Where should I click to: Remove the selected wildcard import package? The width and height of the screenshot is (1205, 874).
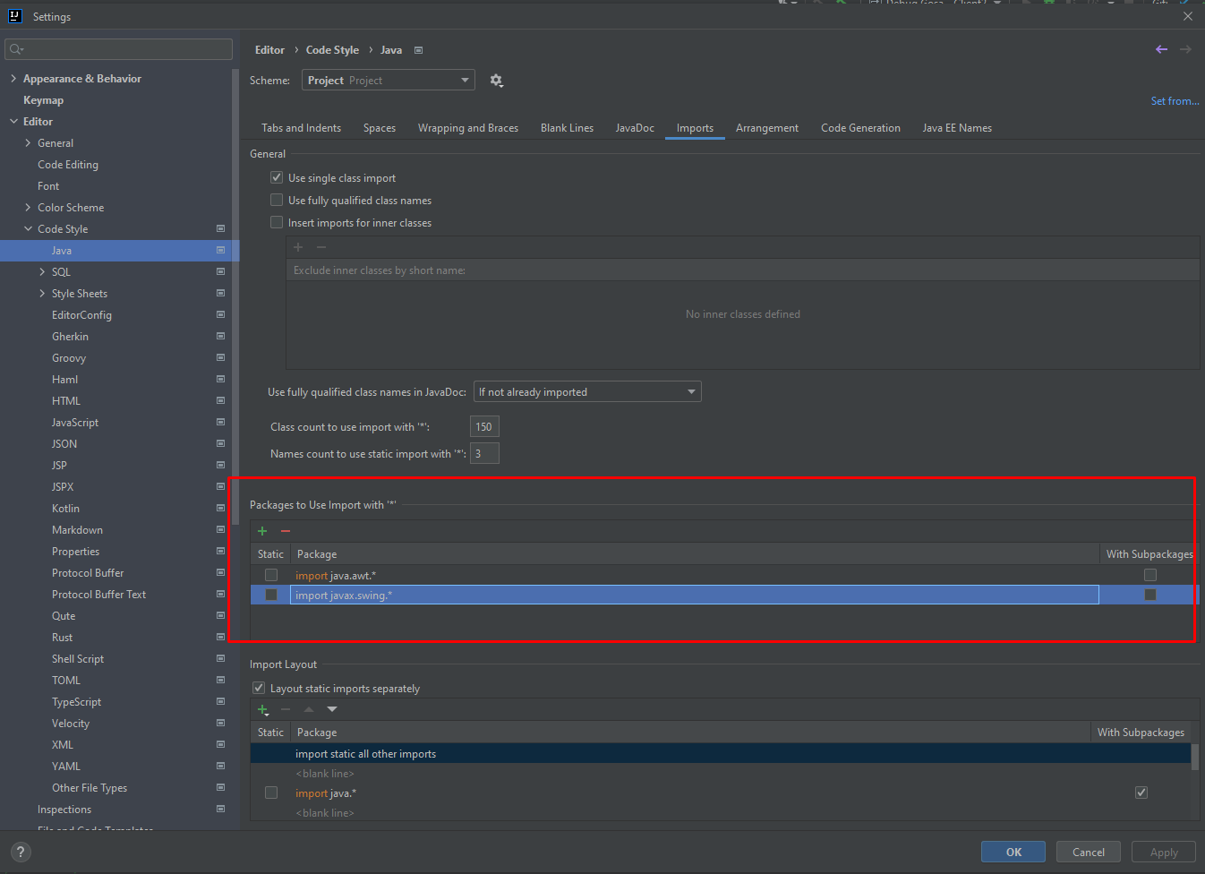point(286,531)
